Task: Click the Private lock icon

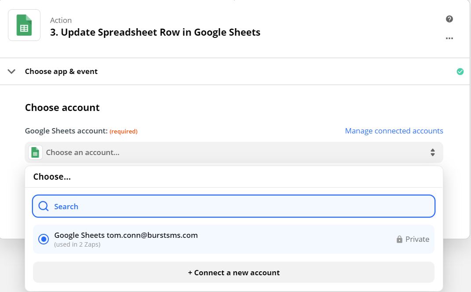Action: (399, 240)
